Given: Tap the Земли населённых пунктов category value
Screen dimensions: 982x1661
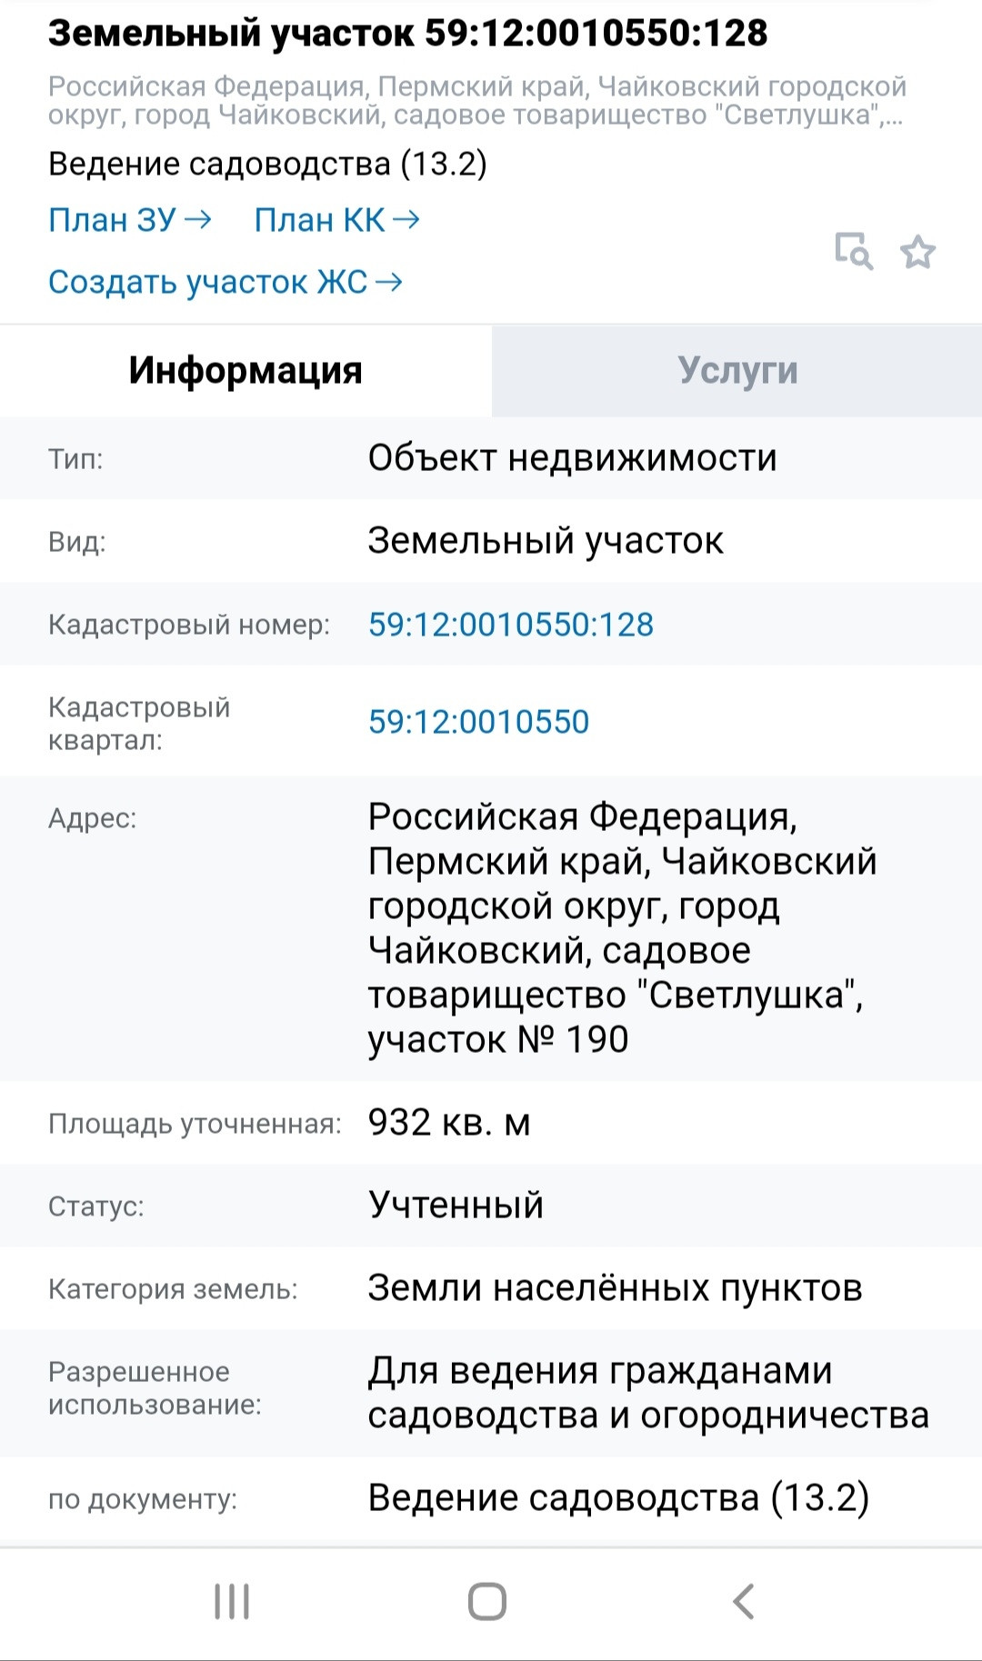Looking at the screenshot, I should tap(615, 1288).
